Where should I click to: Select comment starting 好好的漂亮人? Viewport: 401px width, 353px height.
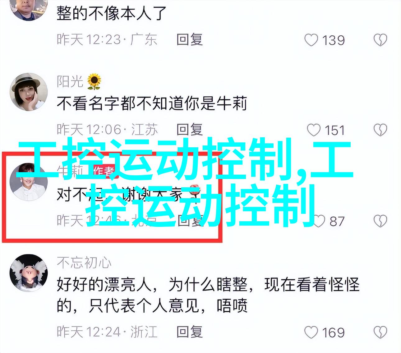coord(208,295)
